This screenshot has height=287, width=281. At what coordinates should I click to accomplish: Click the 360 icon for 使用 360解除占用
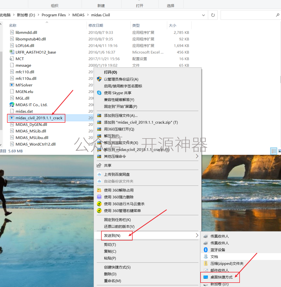click(x=99, y=190)
